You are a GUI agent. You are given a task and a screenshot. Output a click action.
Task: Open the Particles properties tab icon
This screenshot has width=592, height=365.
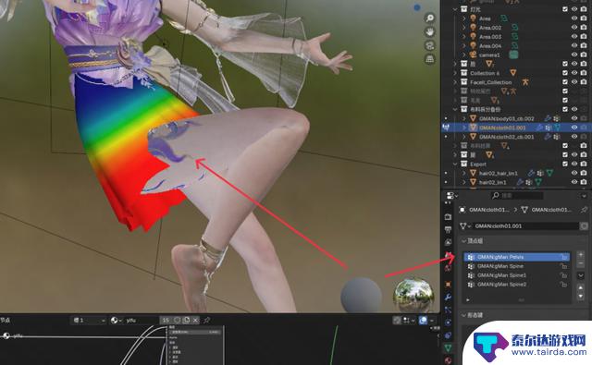point(448,310)
